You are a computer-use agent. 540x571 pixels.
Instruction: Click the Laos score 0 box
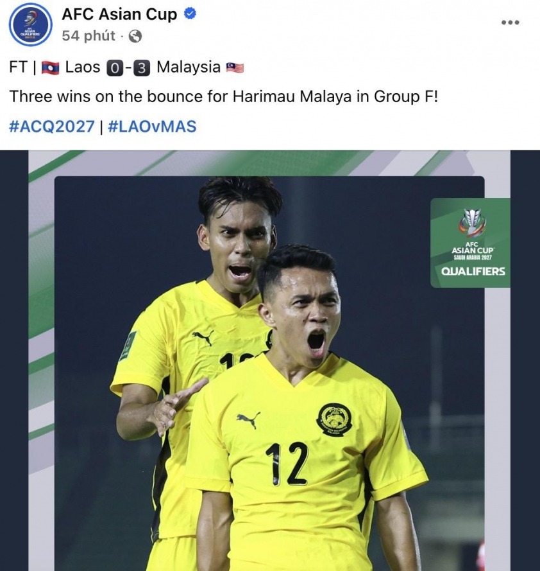point(115,69)
